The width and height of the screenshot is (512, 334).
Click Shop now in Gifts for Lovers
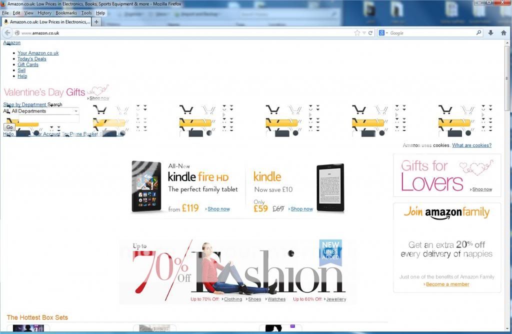point(482,189)
